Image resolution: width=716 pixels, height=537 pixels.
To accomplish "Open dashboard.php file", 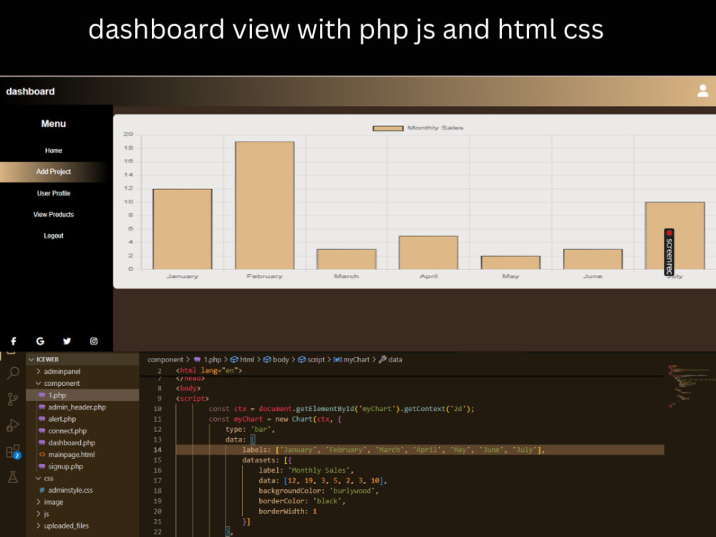I will tap(72, 442).
